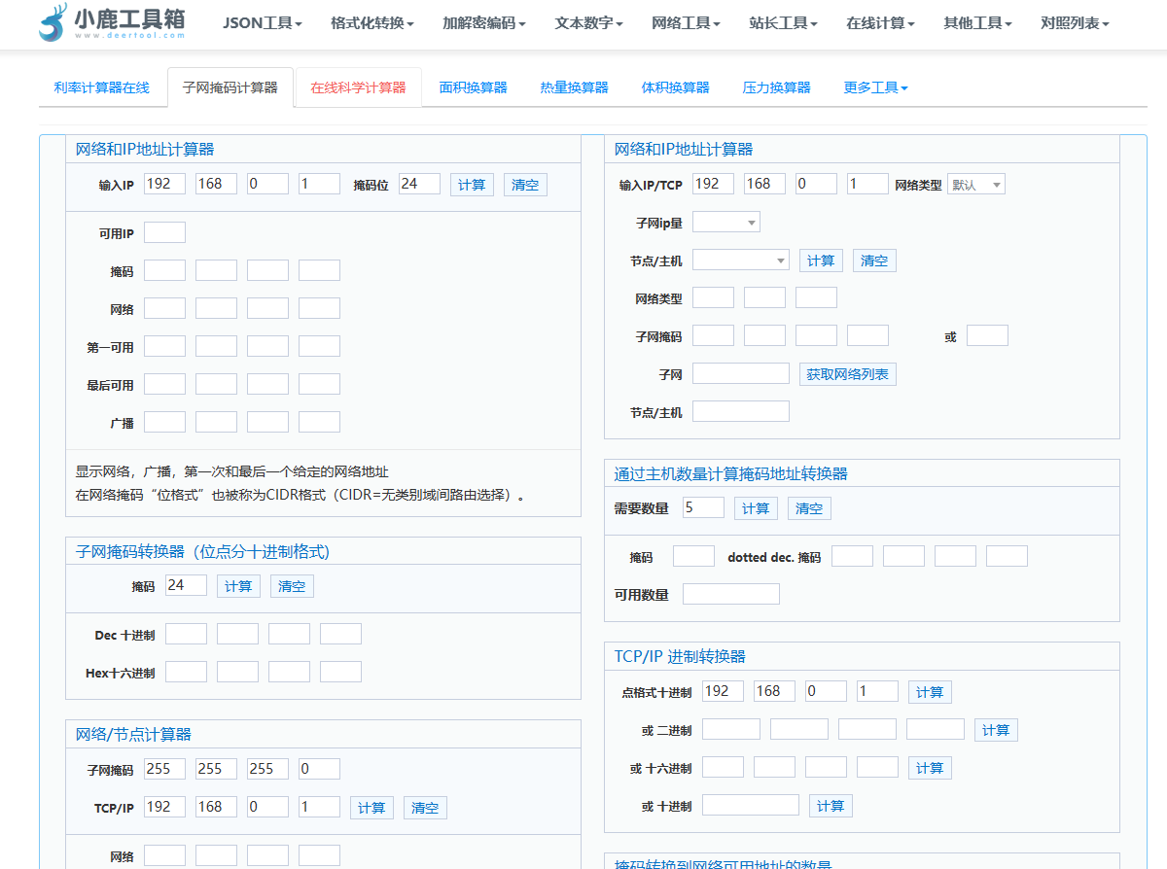
Task: Expand the 格式化转换 menu
Action: click(x=372, y=23)
